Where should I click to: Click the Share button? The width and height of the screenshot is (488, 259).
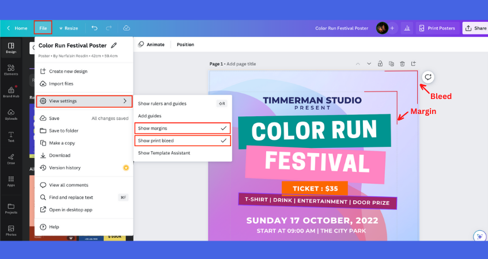475,28
